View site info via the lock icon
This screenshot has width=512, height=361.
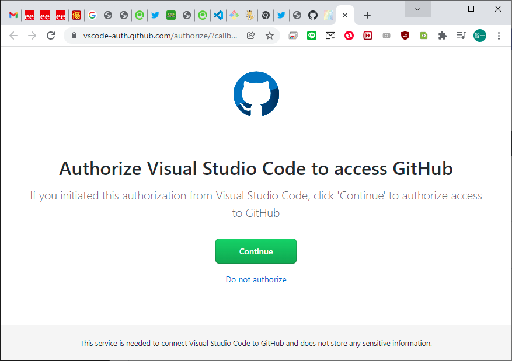click(x=74, y=36)
